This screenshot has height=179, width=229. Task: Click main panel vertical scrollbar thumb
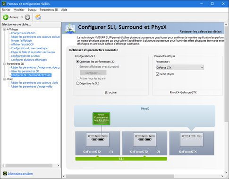pyautogui.click(x=226, y=74)
